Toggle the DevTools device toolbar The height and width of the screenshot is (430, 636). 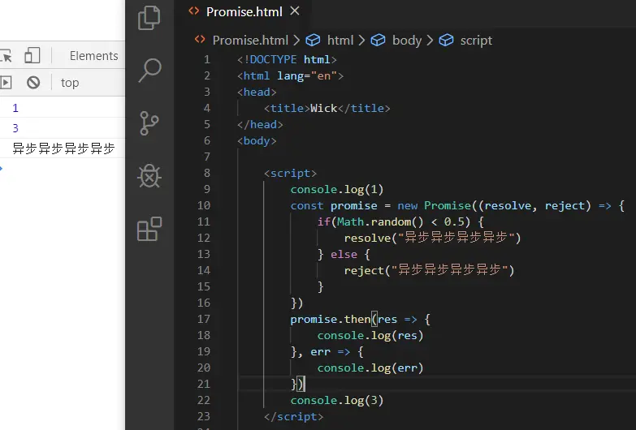[x=32, y=55]
